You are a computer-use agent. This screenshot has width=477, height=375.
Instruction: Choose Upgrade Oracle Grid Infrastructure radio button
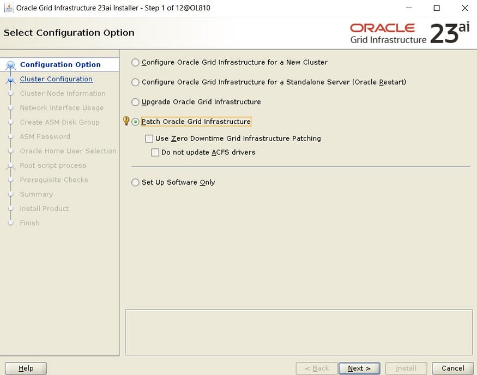tap(135, 102)
